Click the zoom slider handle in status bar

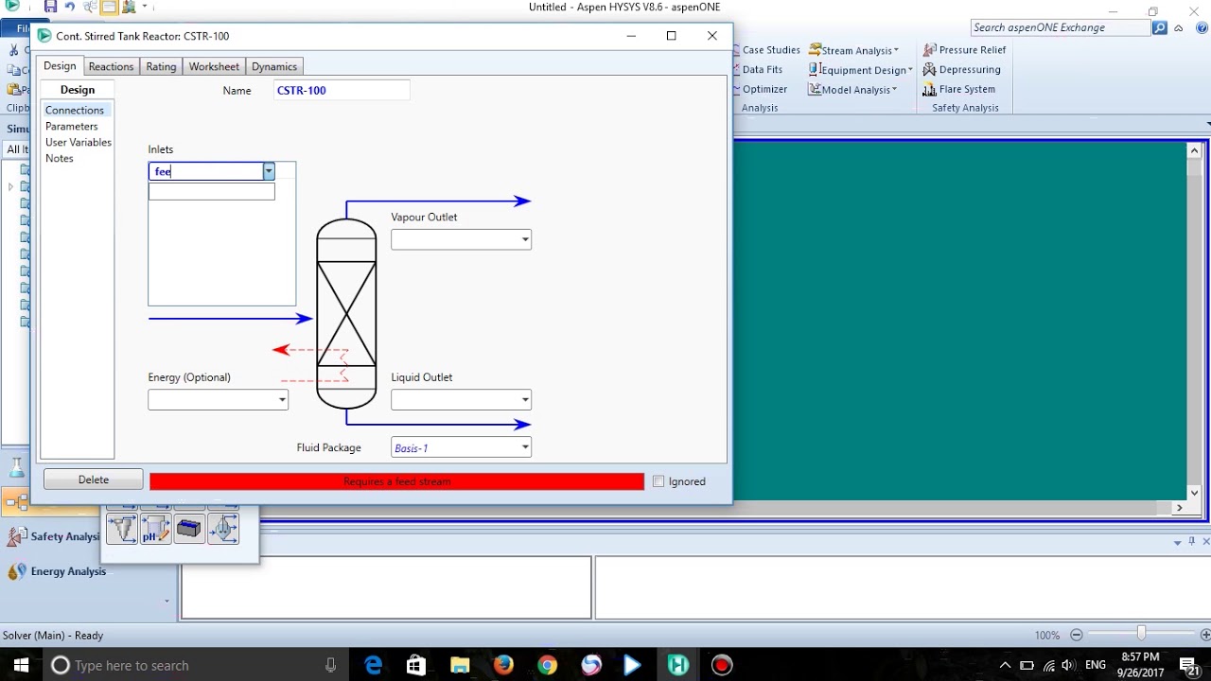(1141, 634)
